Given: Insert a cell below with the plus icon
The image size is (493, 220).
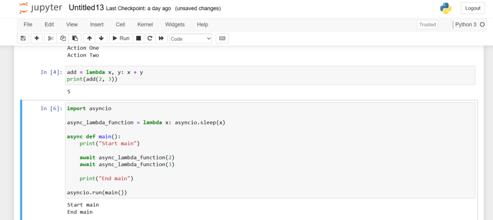Looking at the screenshot, I should pyautogui.click(x=37, y=38).
